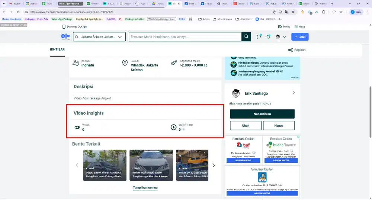372x200 pixels.
Task: Expand the profile avatar menu
Action: 281,37
